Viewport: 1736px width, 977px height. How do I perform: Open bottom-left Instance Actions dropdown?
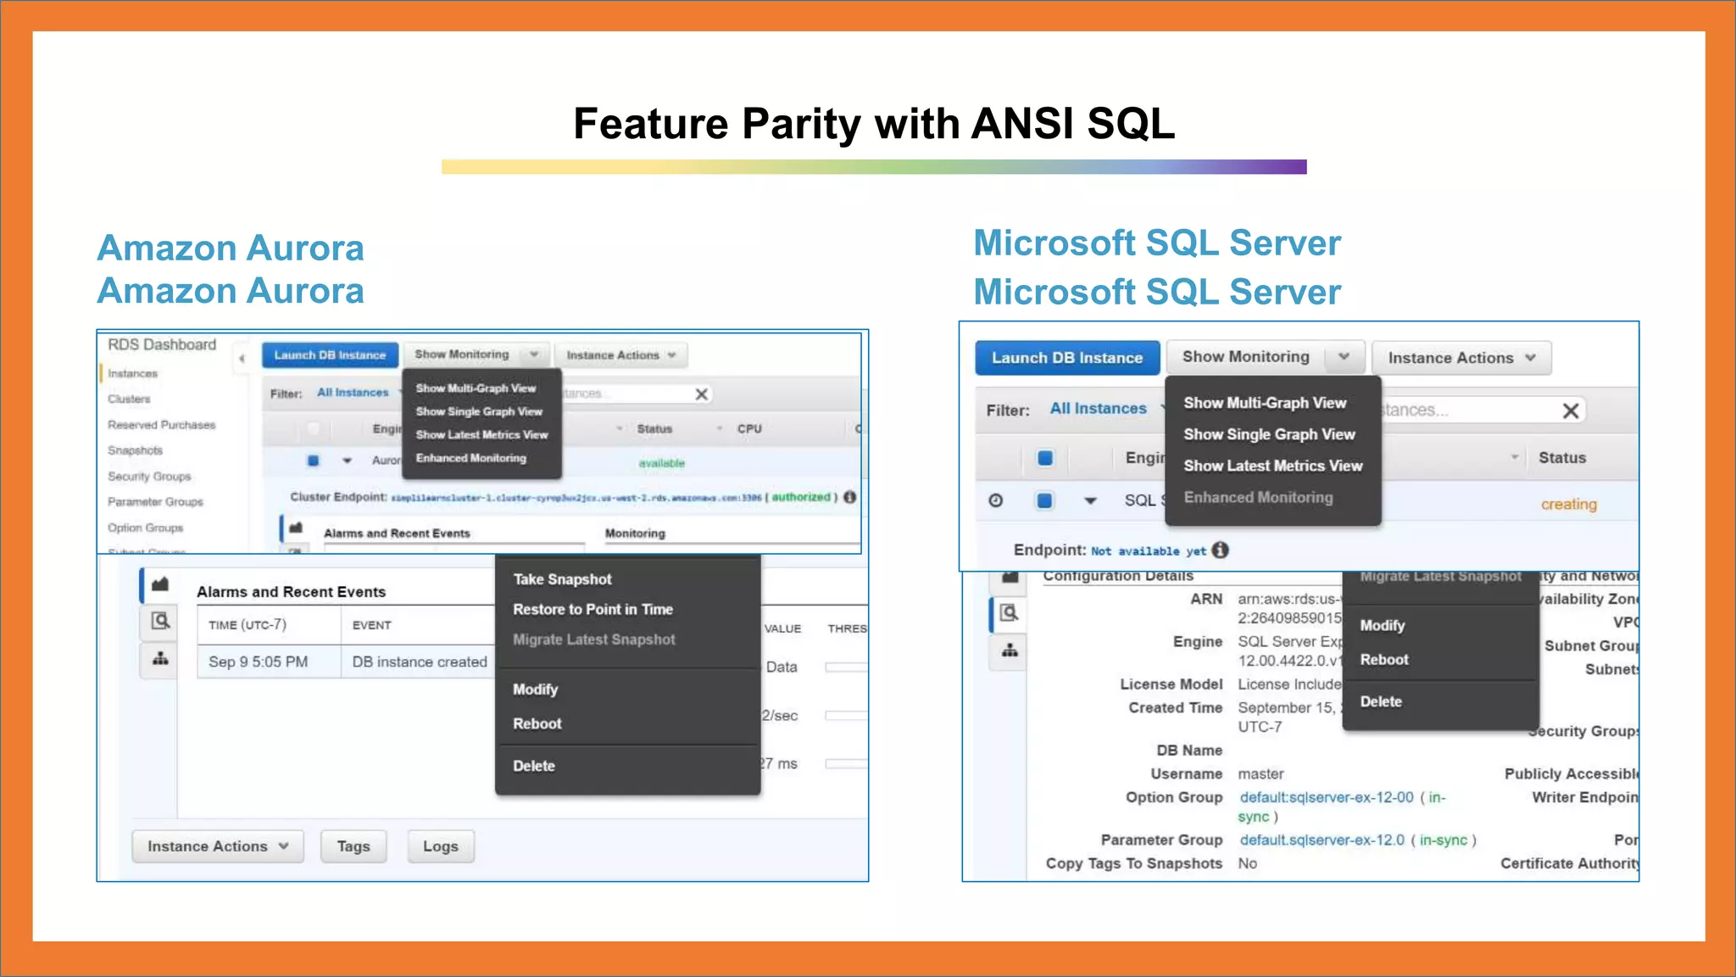click(x=218, y=846)
